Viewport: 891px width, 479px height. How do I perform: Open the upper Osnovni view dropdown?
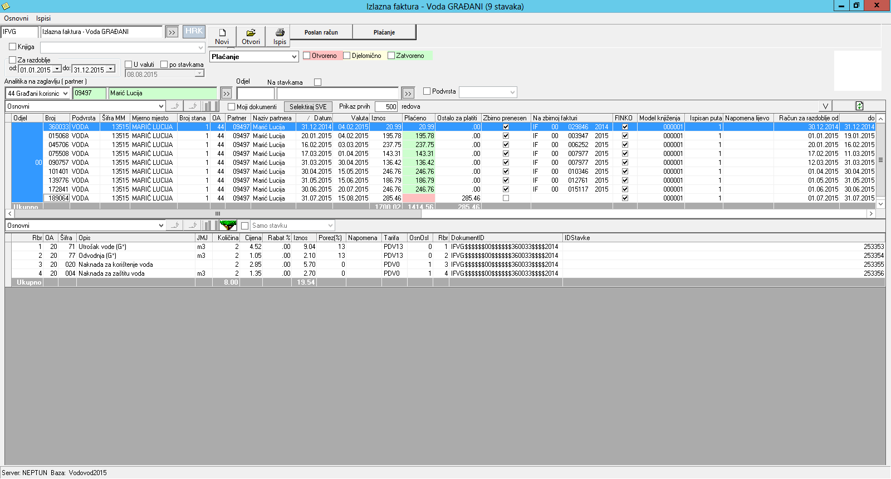[x=161, y=106]
